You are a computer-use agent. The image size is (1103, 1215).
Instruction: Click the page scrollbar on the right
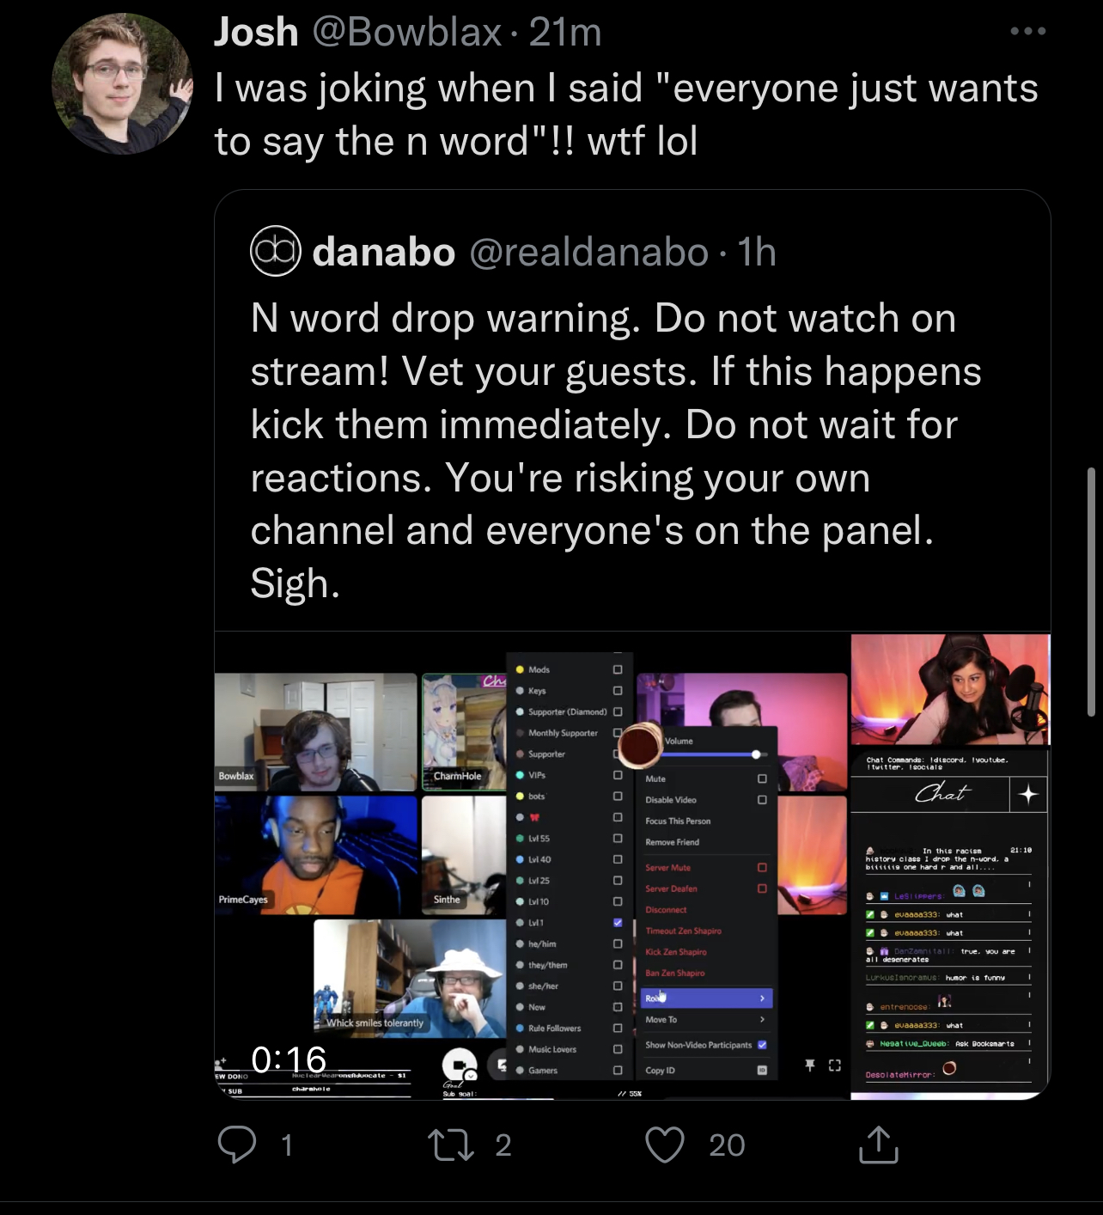[1091, 592]
